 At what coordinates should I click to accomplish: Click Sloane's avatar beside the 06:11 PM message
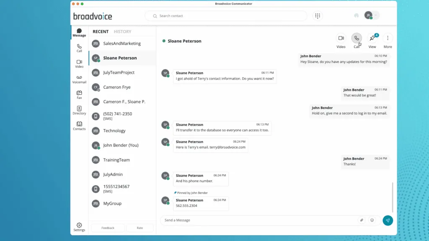tap(165, 73)
